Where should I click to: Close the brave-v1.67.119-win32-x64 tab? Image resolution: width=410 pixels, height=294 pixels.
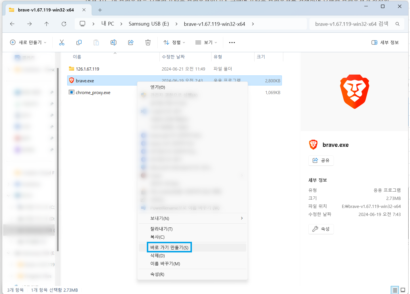(x=84, y=10)
